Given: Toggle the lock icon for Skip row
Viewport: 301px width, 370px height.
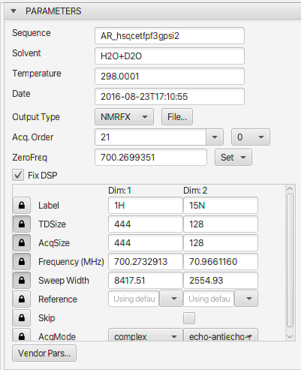Looking at the screenshot, I should coord(22,318).
